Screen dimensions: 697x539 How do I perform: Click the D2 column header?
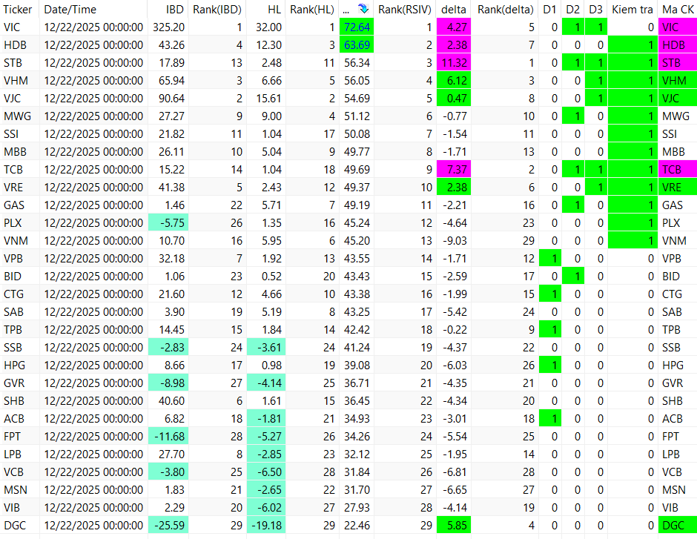[573, 10]
